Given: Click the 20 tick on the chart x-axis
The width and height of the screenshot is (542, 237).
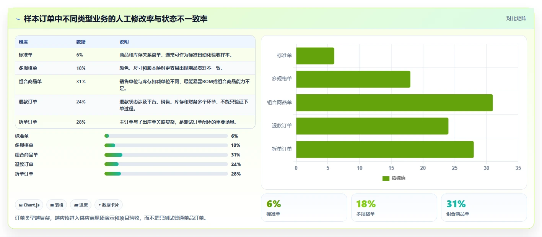Looking at the screenshot, I should pyautogui.click(x=423, y=168).
